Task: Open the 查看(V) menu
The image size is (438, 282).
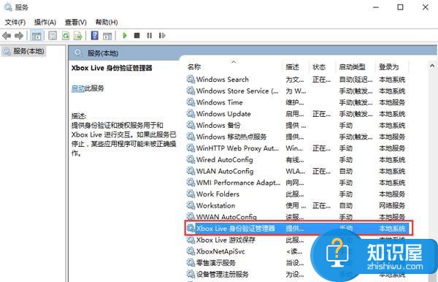Action: point(76,22)
